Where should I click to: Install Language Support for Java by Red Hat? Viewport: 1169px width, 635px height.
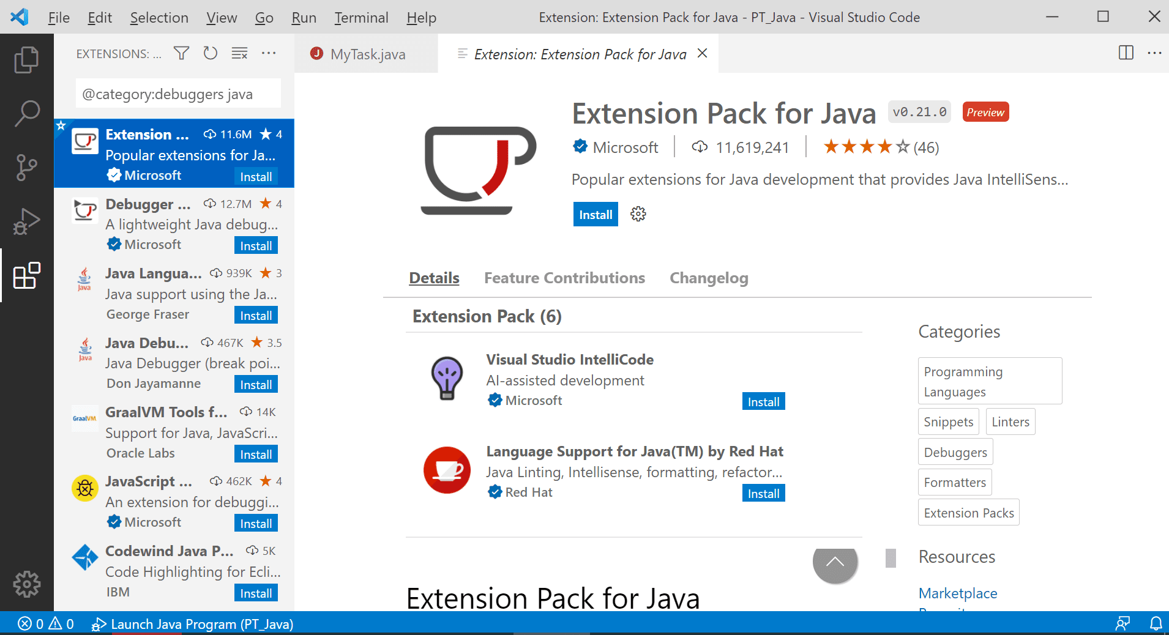[x=763, y=493]
